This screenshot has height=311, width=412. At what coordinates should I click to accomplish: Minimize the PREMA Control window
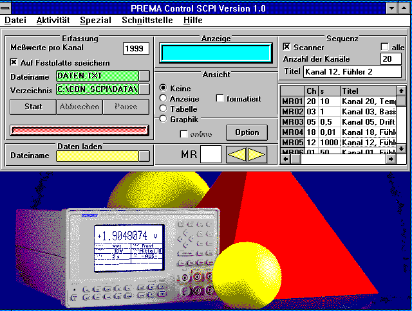[x=392, y=8]
